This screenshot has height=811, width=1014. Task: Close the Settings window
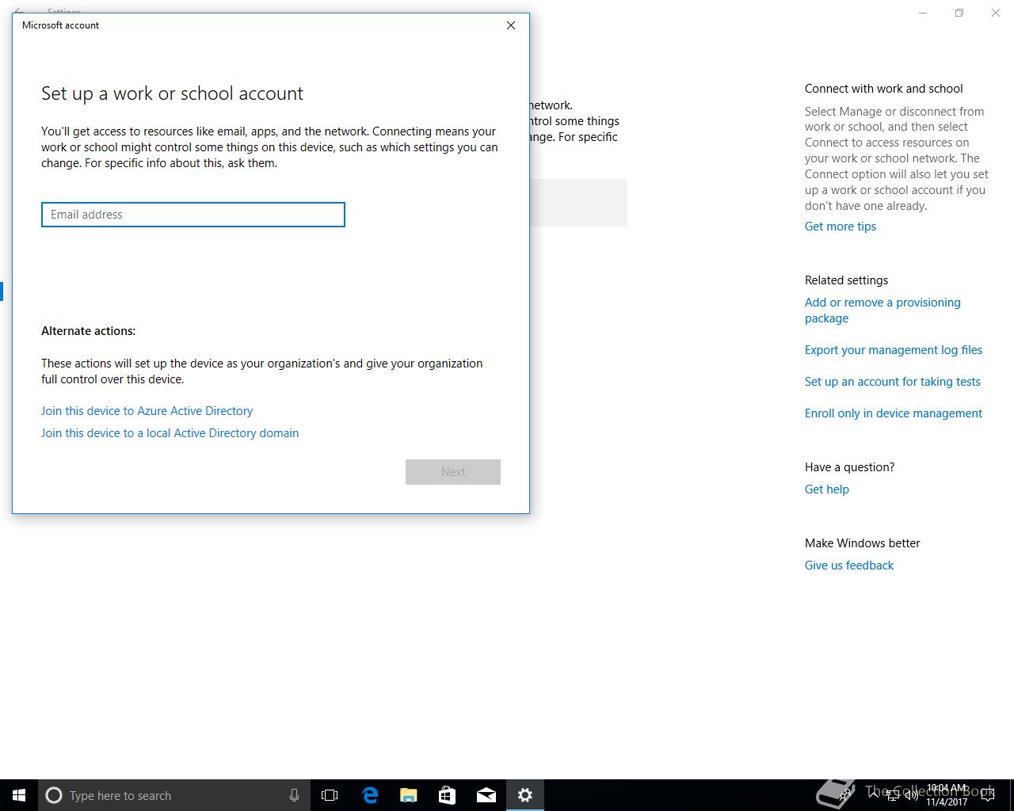(x=996, y=13)
